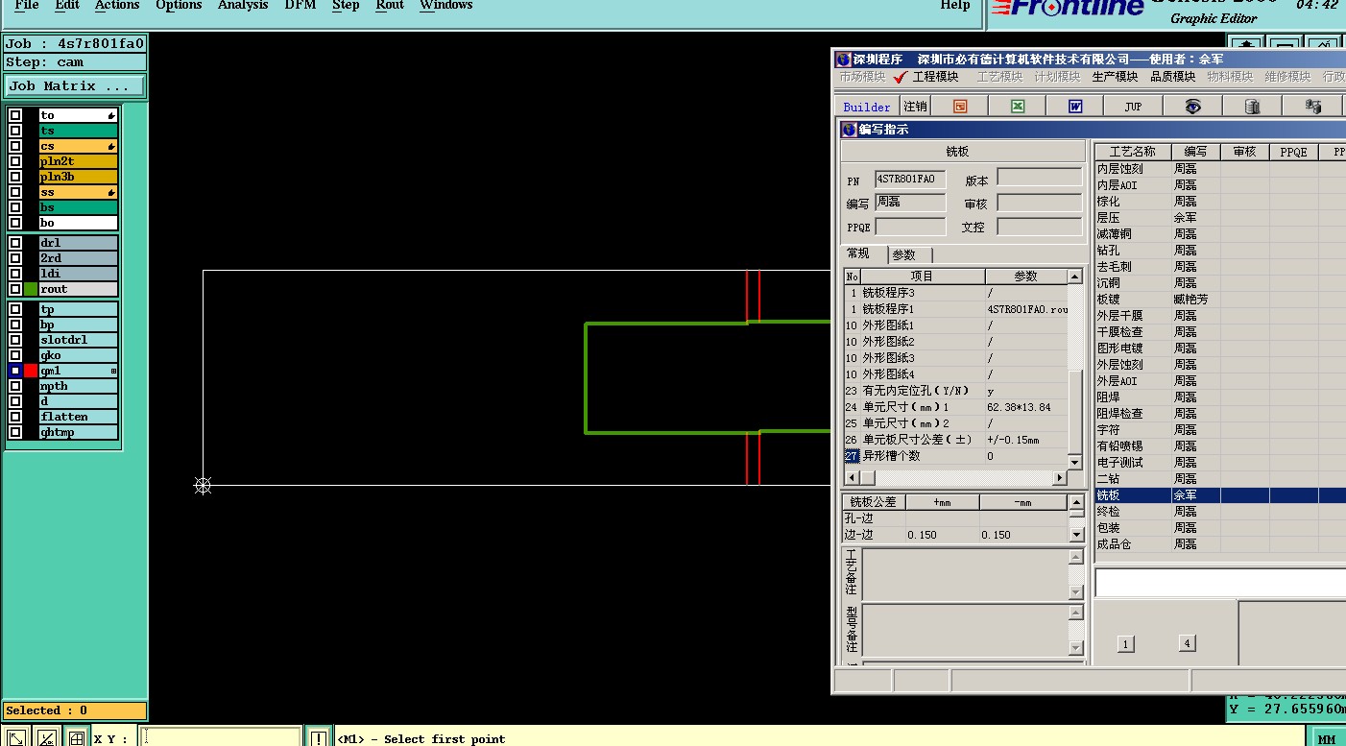
Task: Toggle the checkbox for layer gko
Action: (x=15, y=355)
